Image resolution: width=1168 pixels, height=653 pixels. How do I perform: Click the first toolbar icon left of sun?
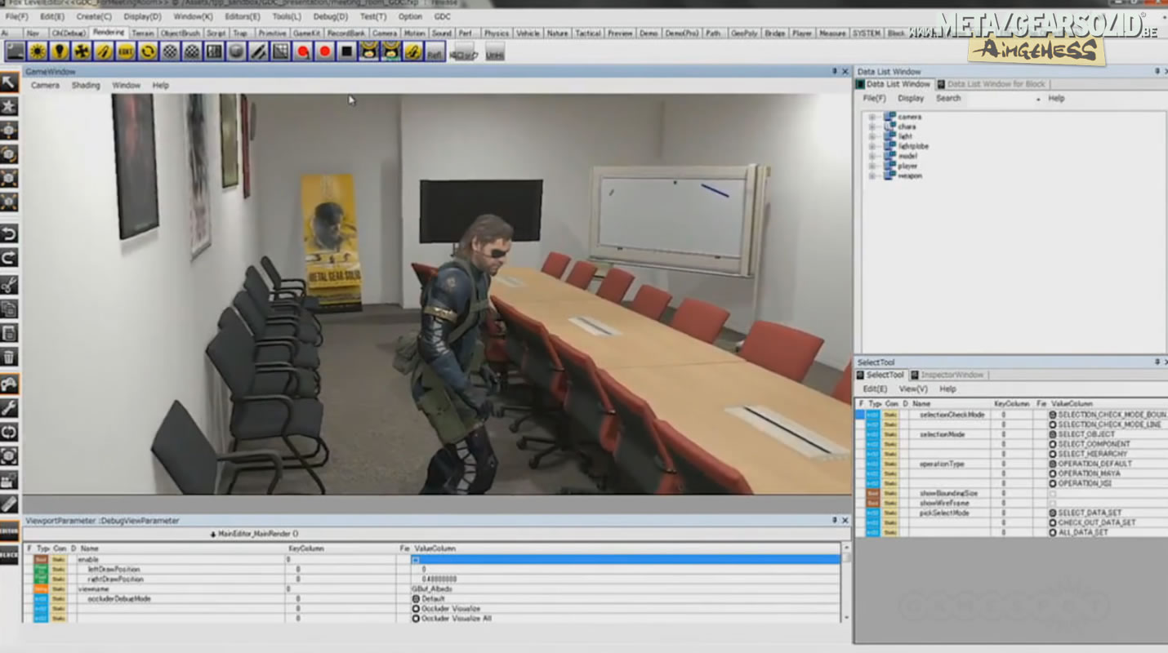16,51
